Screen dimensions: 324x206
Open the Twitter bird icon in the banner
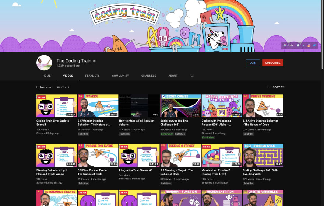tap(314, 45)
